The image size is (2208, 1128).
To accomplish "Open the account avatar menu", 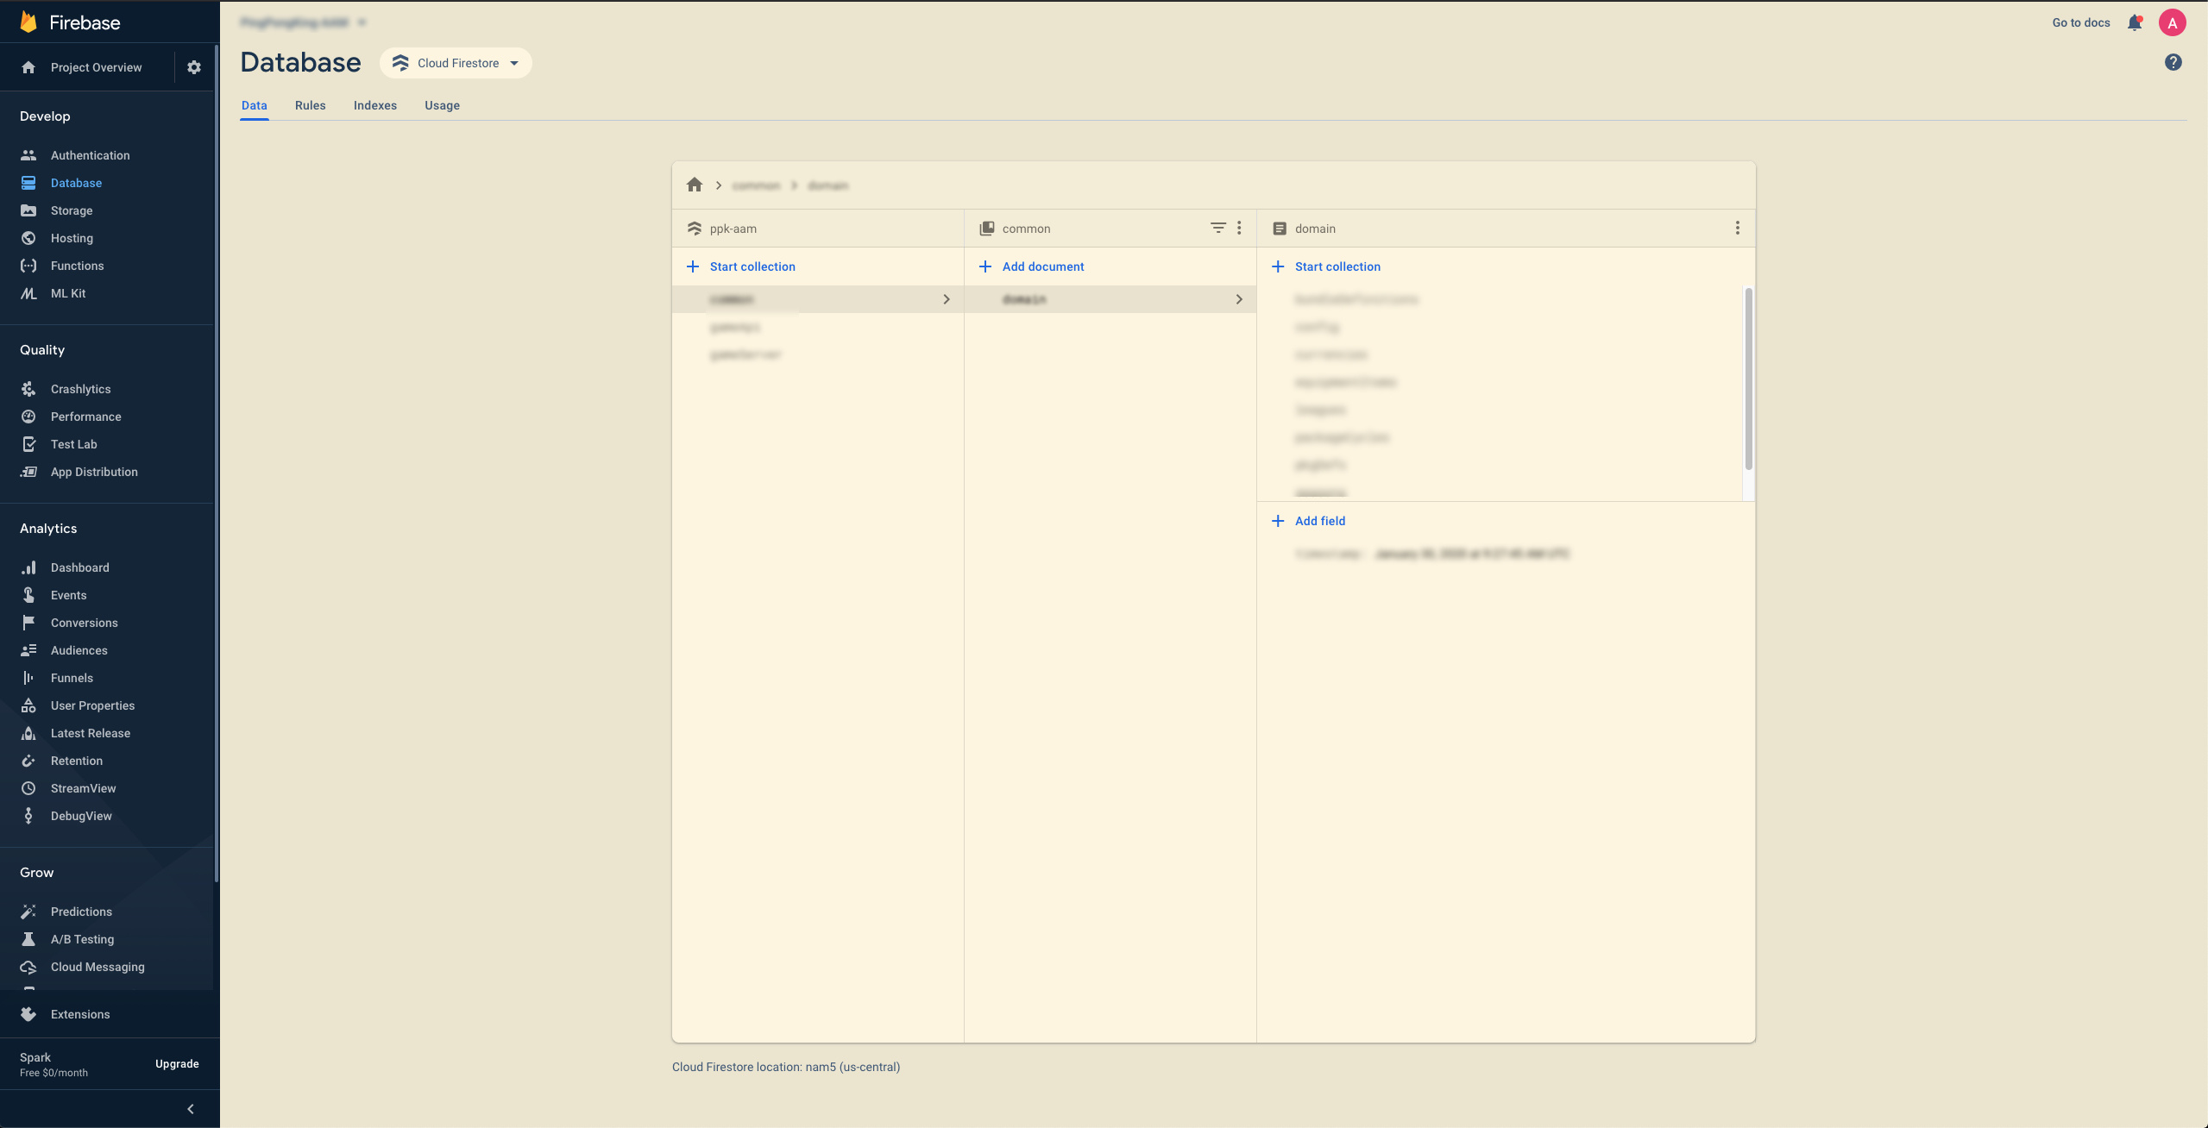I will pos(2173,23).
